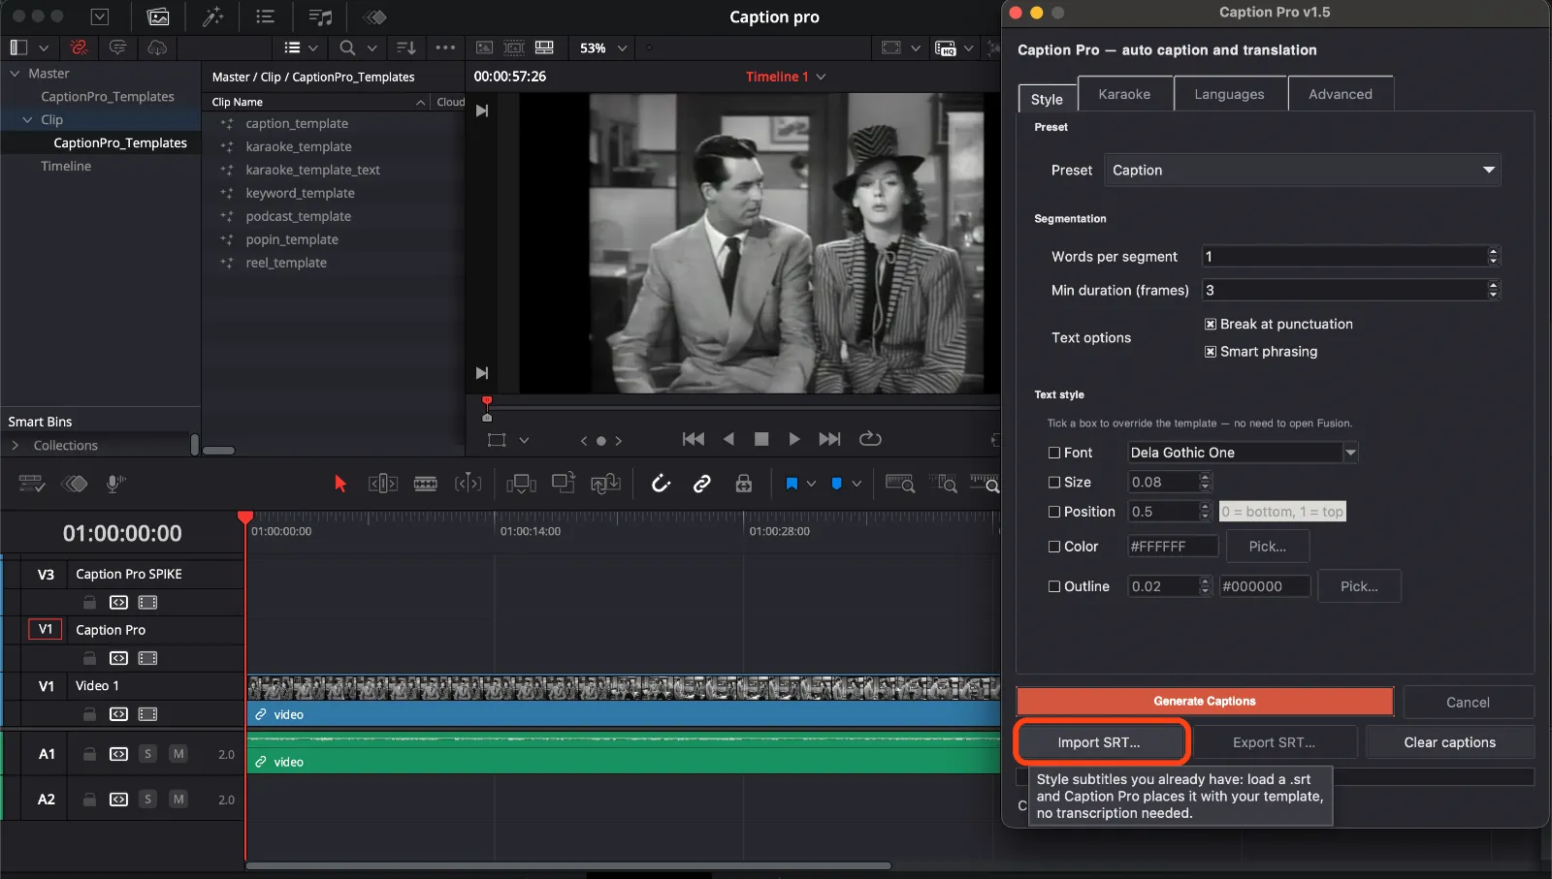The image size is (1552, 879).
Task: Open the three-dot options menu
Action: click(x=445, y=47)
